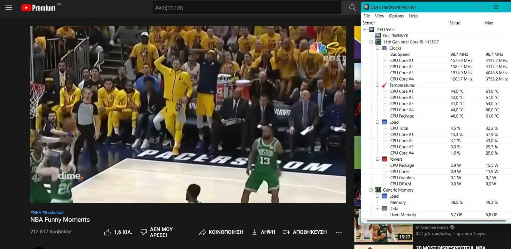Select CPU Core #1 clock row 1579,9 MHz
The image size is (511, 249).
[x=436, y=61]
